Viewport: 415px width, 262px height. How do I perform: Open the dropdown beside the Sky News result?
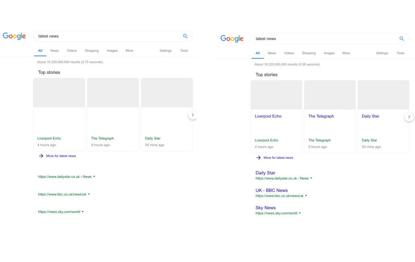coord(299,213)
